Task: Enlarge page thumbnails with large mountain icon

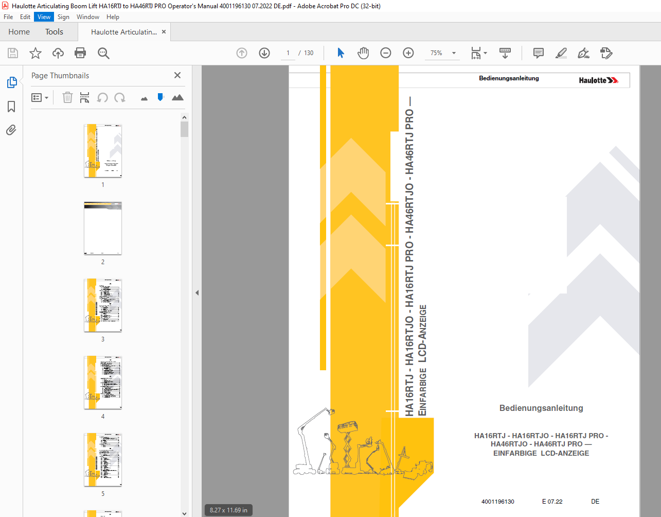Action: coord(177,97)
